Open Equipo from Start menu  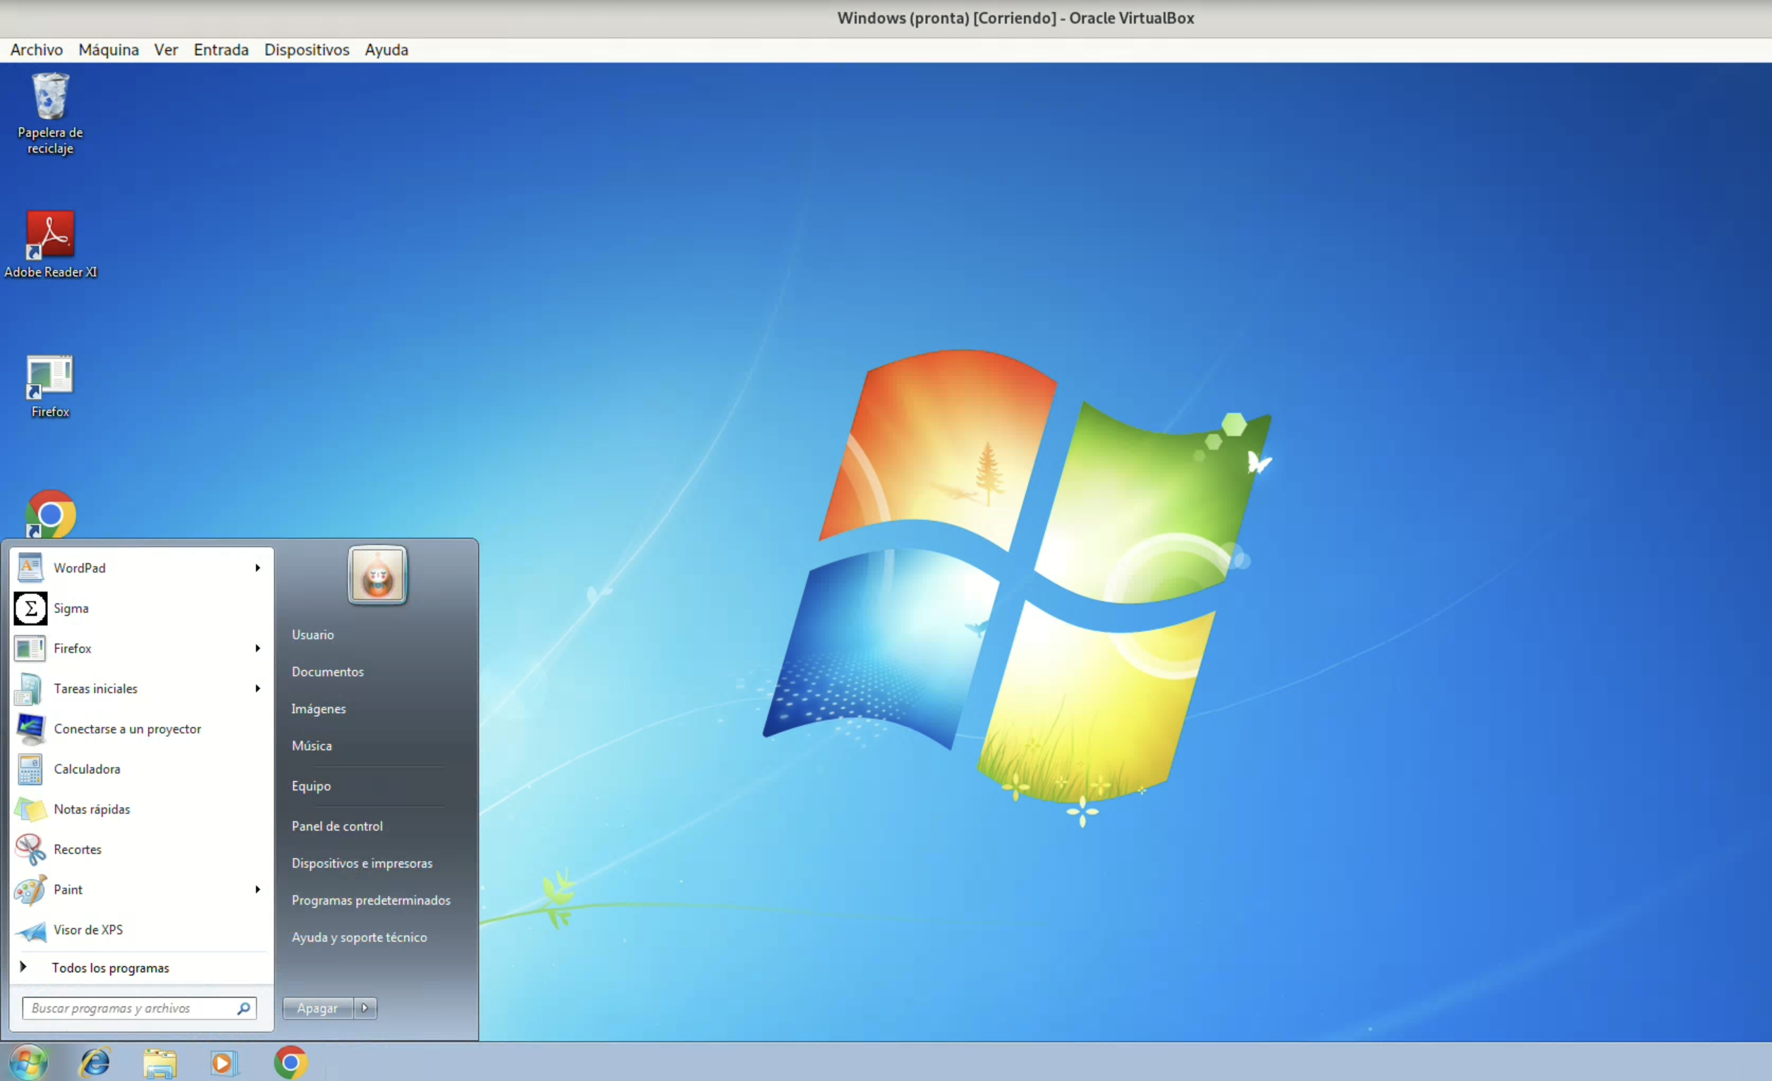click(312, 786)
